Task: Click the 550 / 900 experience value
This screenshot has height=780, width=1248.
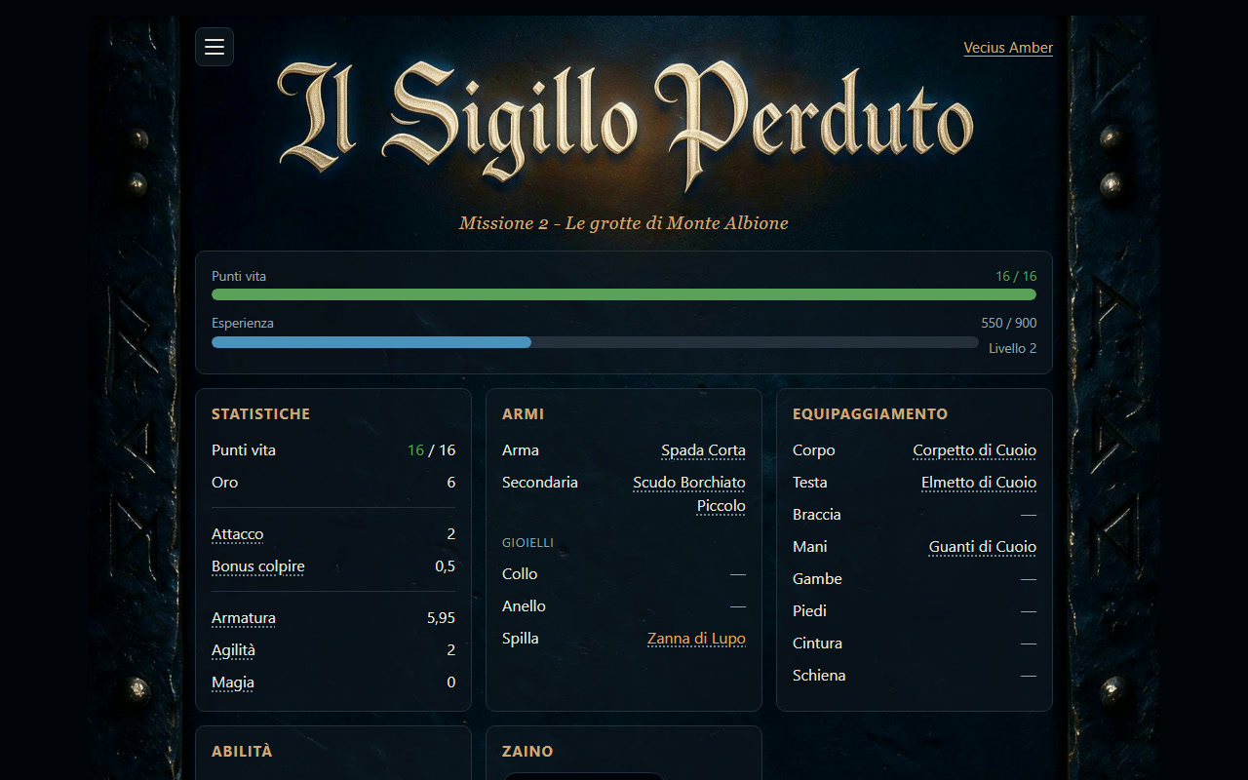Action: click(1008, 323)
